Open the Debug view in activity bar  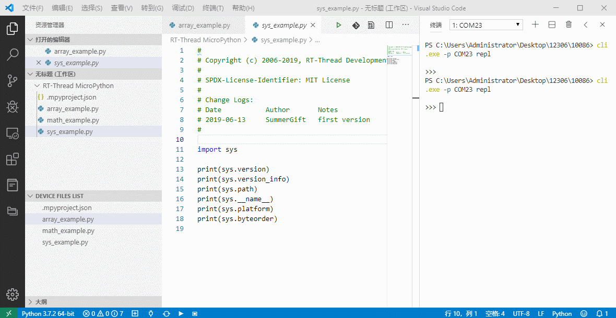click(x=13, y=107)
